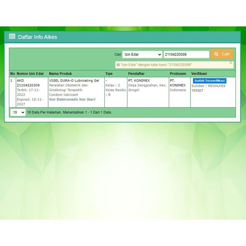The image size is (246, 246).
Task: Click the AKD 21104220309 license number cell
Action: point(28,83)
